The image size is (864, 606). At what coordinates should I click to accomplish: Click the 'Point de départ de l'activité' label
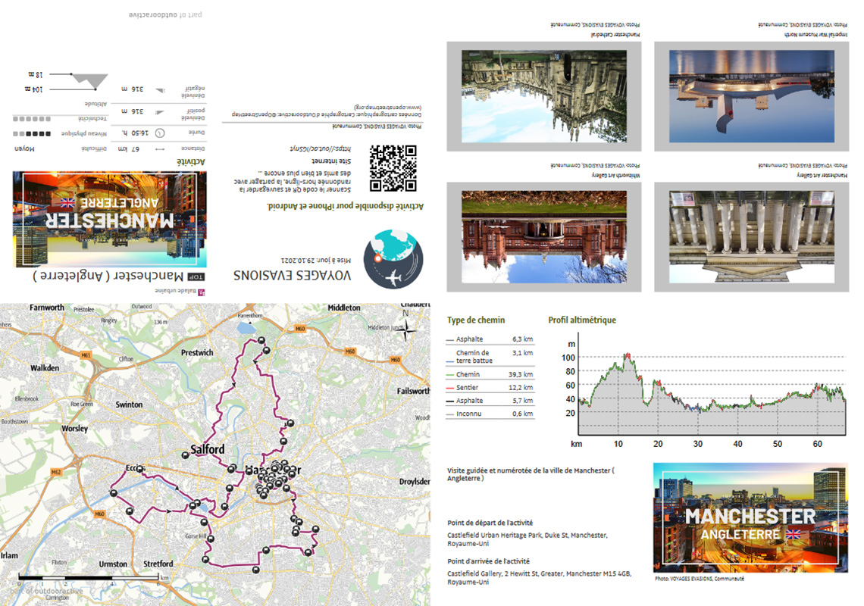490,523
